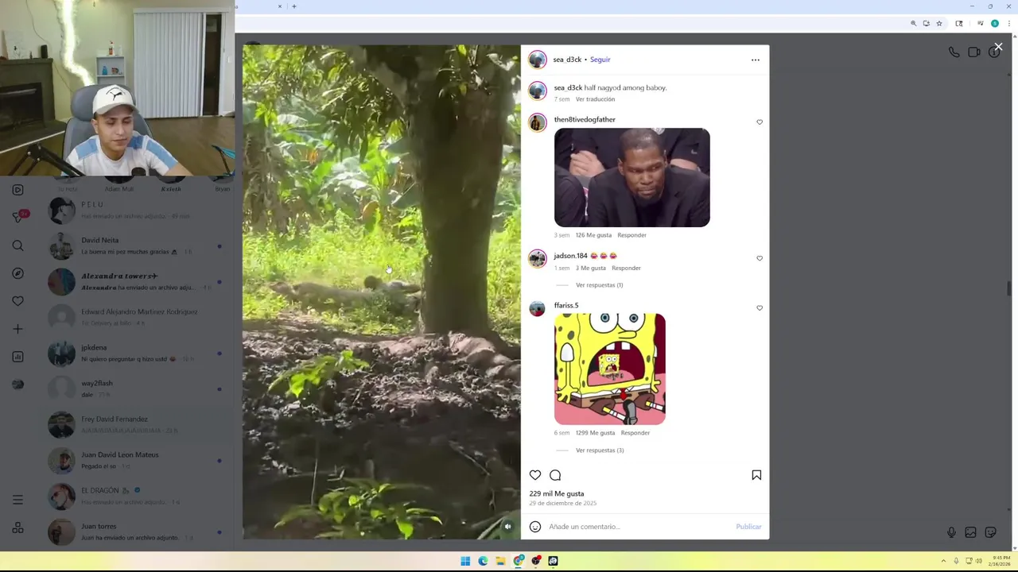The height and width of the screenshot is (572, 1018).
Task: Open the Windows Start menu
Action: pyautogui.click(x=465, y=561)
